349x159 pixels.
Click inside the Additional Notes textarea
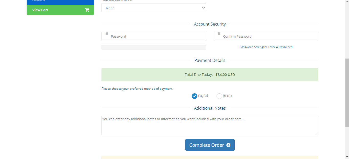pyautogui.click(x=210, y=127)
